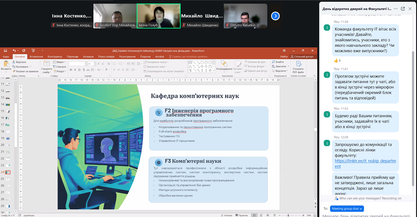Click the Упорядкувати arrange icon
This screenshot has width=417, height=217.
[x=224, y=66]
